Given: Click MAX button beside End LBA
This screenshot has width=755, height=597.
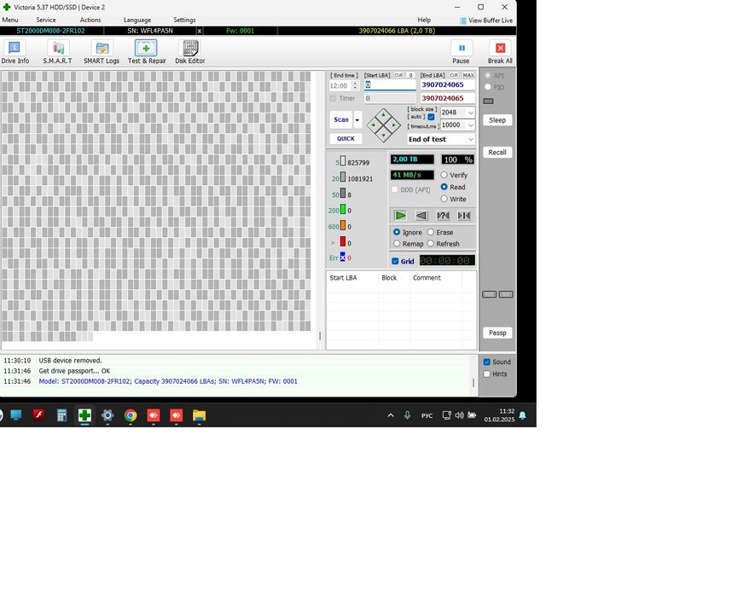Looking at the screenshot, I should point(468,75).
